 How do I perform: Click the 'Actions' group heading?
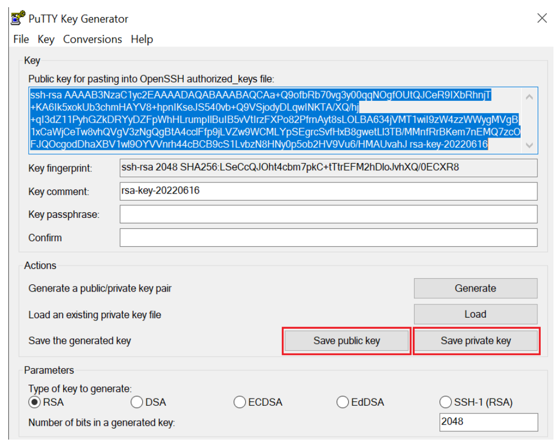point(40,266)
